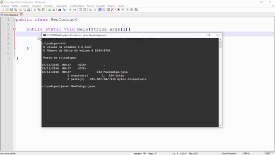The height and width of the screenshot is (155, 275).
Task: Click 'javac MeuCodigo.java' command line in cmd
Action: [x=78, y=86]
